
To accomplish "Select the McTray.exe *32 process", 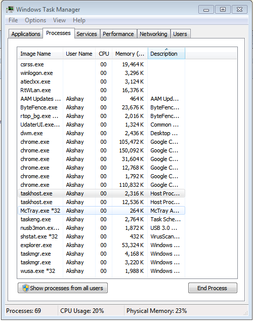I will pos(101,211).
